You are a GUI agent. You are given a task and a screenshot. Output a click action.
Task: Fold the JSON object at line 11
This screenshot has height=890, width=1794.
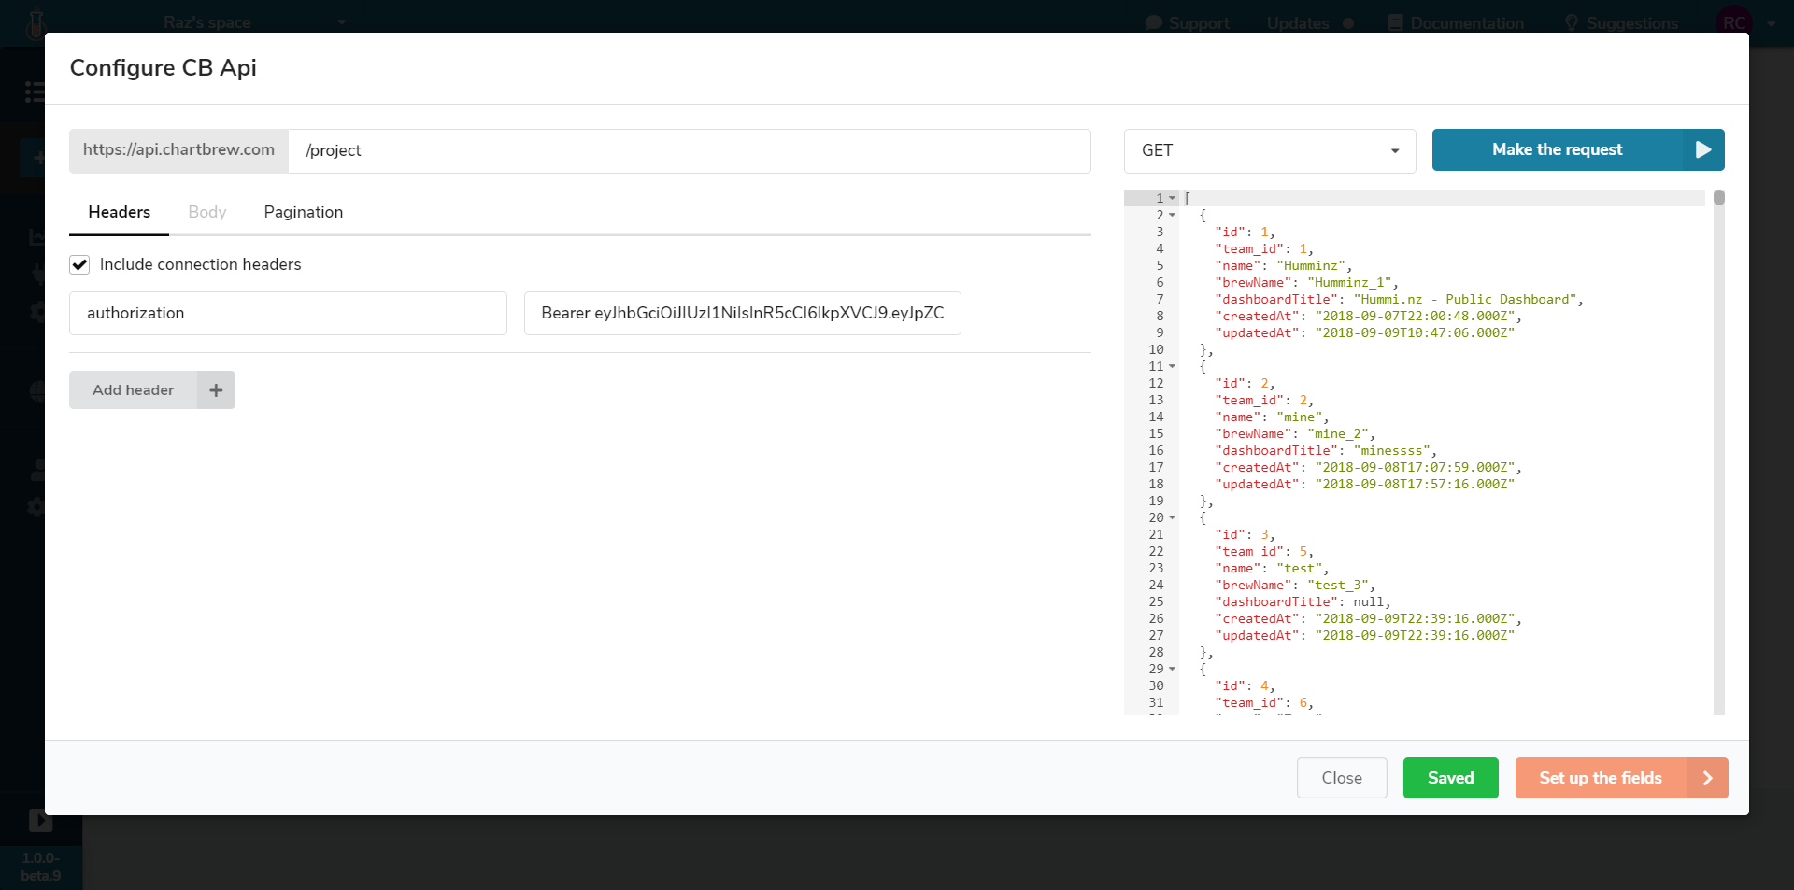pyautogui.click(x=1173, y=366)
